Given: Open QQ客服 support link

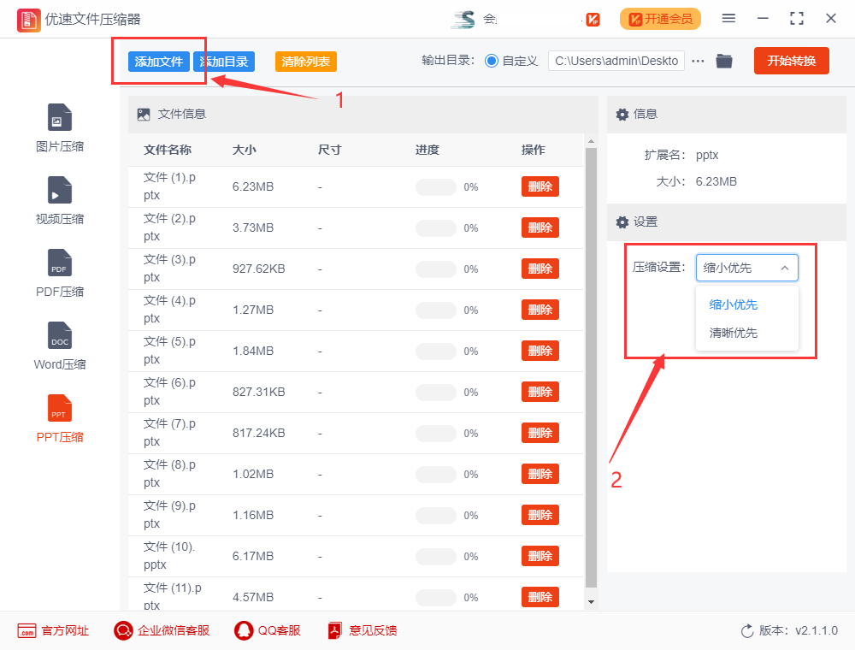Looking at the screenshot, I should 267,631.
